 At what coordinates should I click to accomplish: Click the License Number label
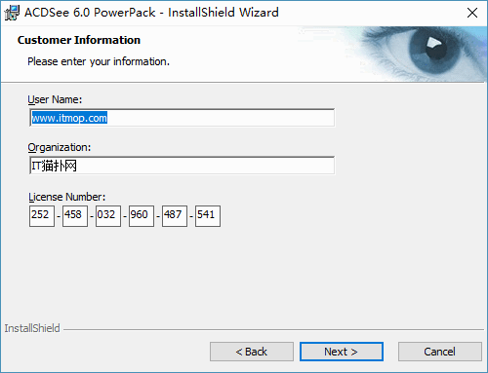(66, 197)
